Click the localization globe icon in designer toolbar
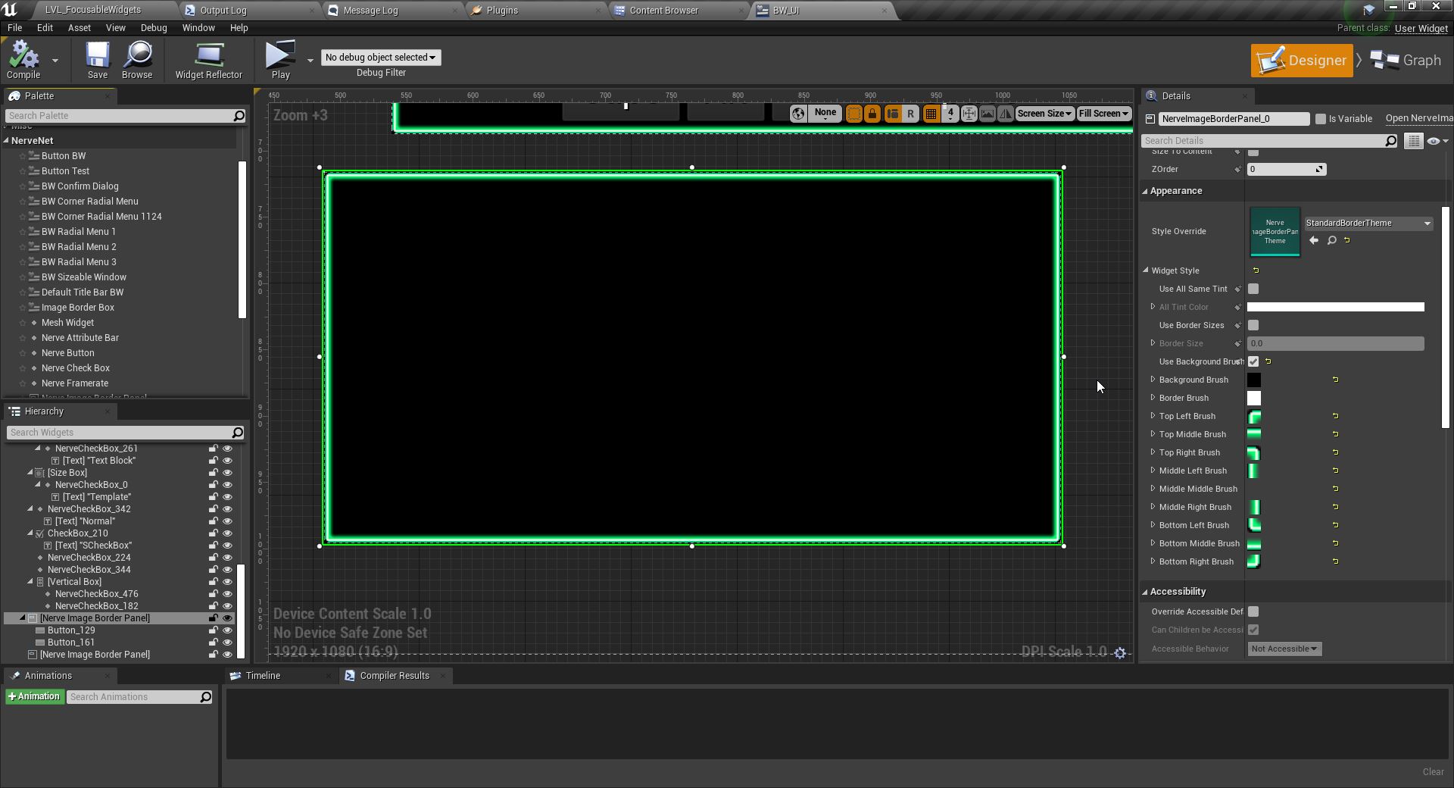Viewport: 1454px width, 788px height. (x=797, y=114)
